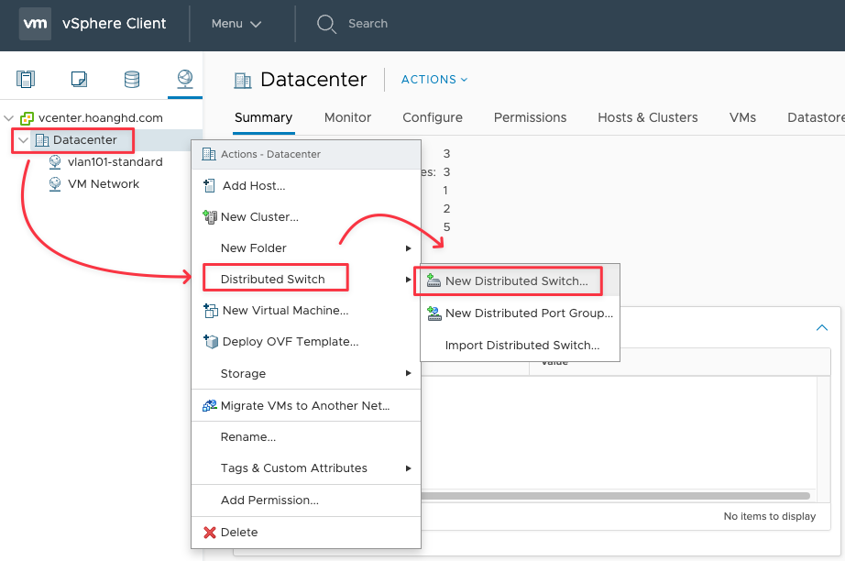Choose Delete from context menu
Screen dimensions: 845x561
click(x=306, y=533)
